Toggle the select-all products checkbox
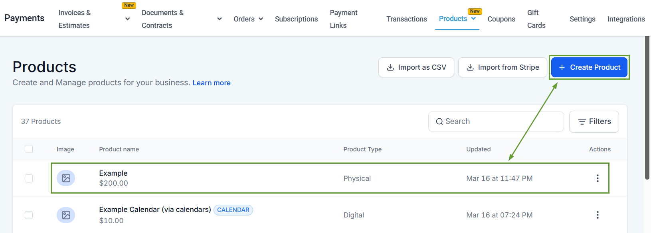Image resolution: width=651 pixels, height=233 pixels. (29, 149)
